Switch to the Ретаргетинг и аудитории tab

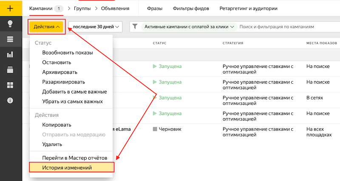pos(248,8)
